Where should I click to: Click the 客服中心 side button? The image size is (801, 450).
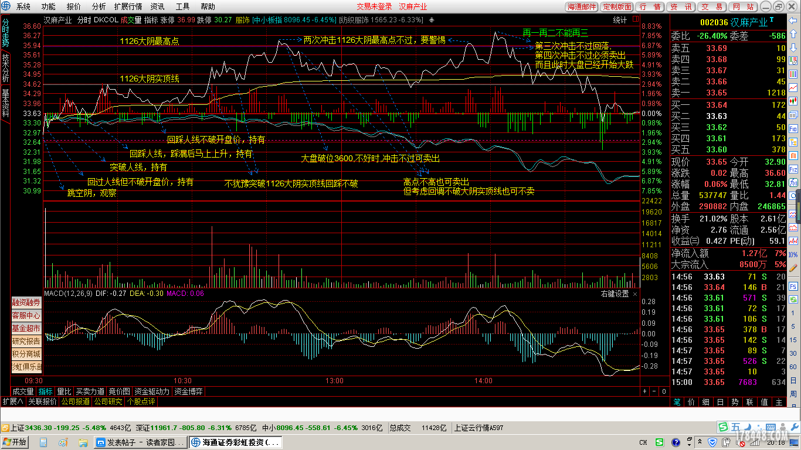point(26,315)
